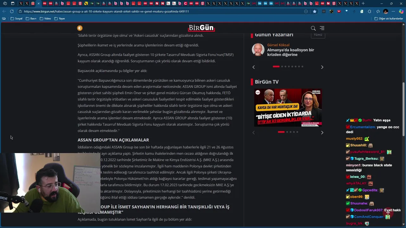
Task: Play the BirGün TV video thumbnail
Action: [x=288, y=108]
